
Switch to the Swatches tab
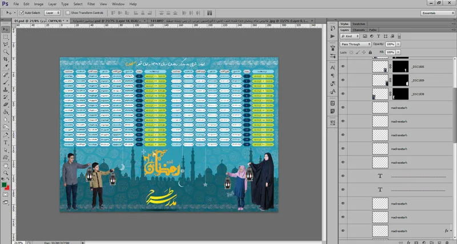359,24
